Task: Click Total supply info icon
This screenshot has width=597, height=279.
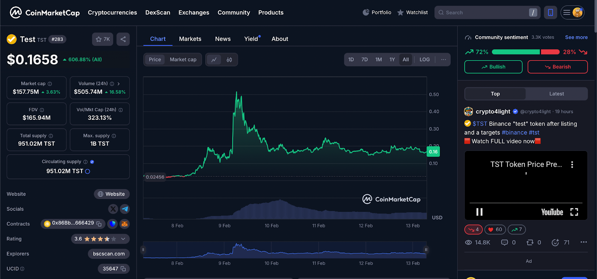Action: [51, 136]
